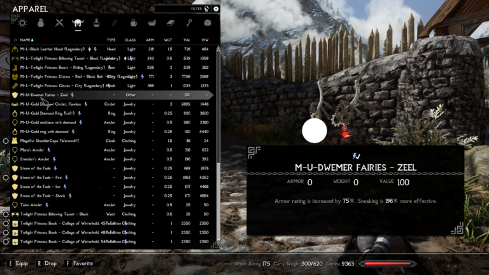The height and width of the screenshot is (275, 489).
Task: Show the Favorites star category
Action: tap(23, 23)
